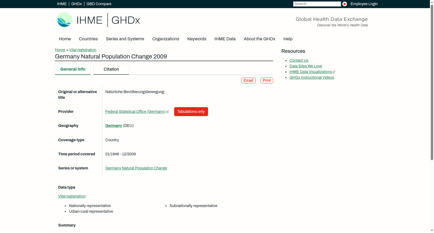Open the Organizations menu
Image resolution: width=434 pixels, height=233 pixels.
(166, 39)
